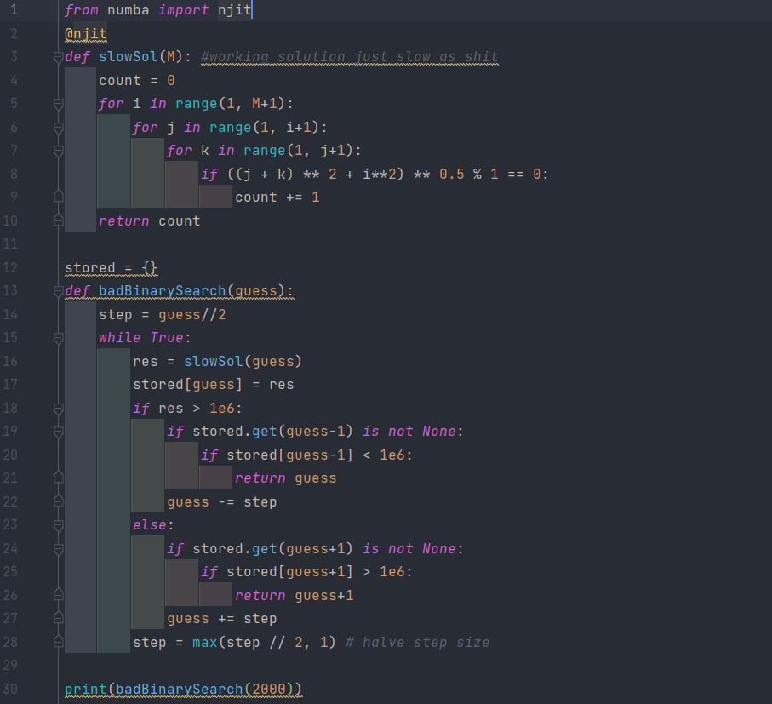Image resolution: width=772 pixels, height=704 pixels.
Task: Fold the 'if res > 1e6' block
Action: tap(58, 409)
